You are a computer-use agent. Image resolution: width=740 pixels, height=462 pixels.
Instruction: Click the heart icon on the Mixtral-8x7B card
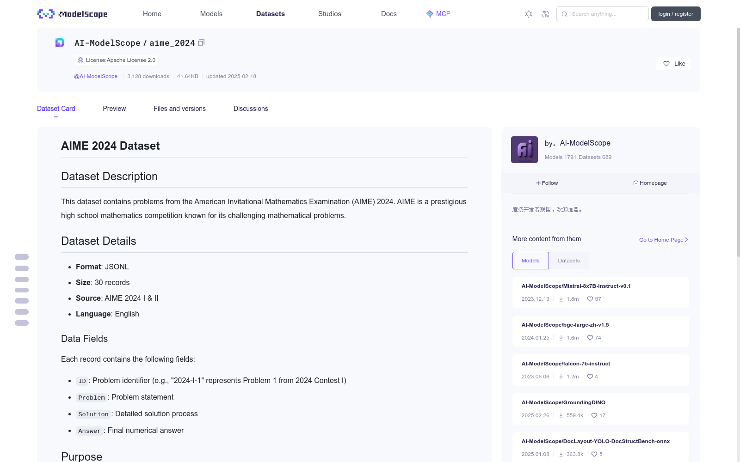pos(590,299)
